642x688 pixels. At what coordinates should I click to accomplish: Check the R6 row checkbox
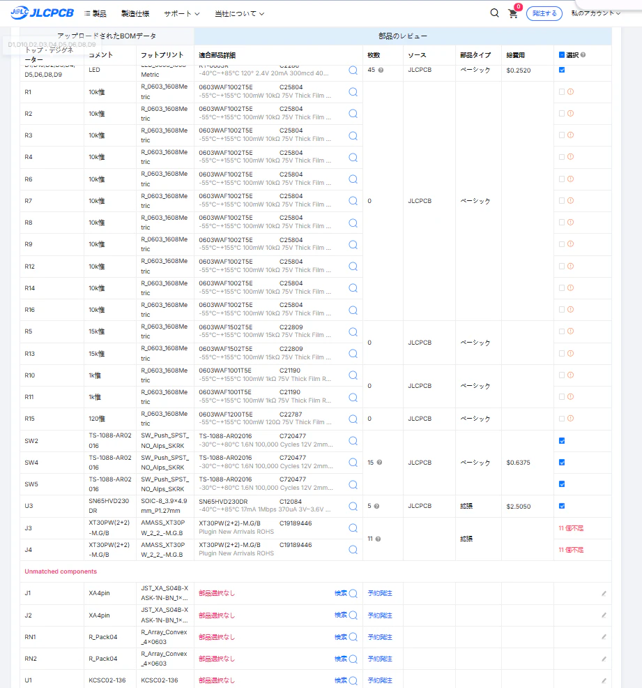[x=562, y=179]
